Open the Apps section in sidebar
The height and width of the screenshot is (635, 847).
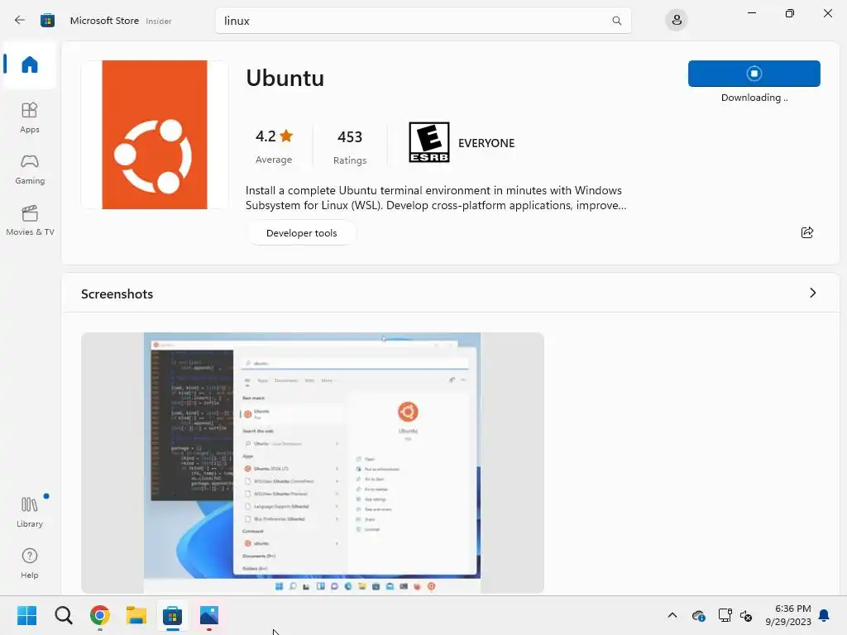30,117
